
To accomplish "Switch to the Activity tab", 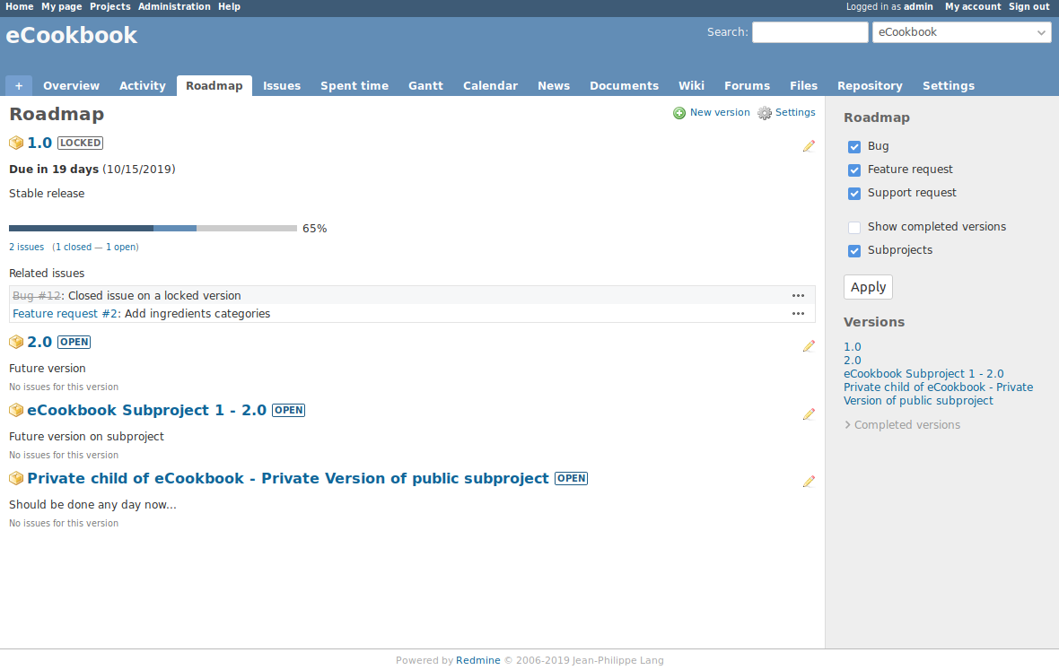I will coord(143,86).
